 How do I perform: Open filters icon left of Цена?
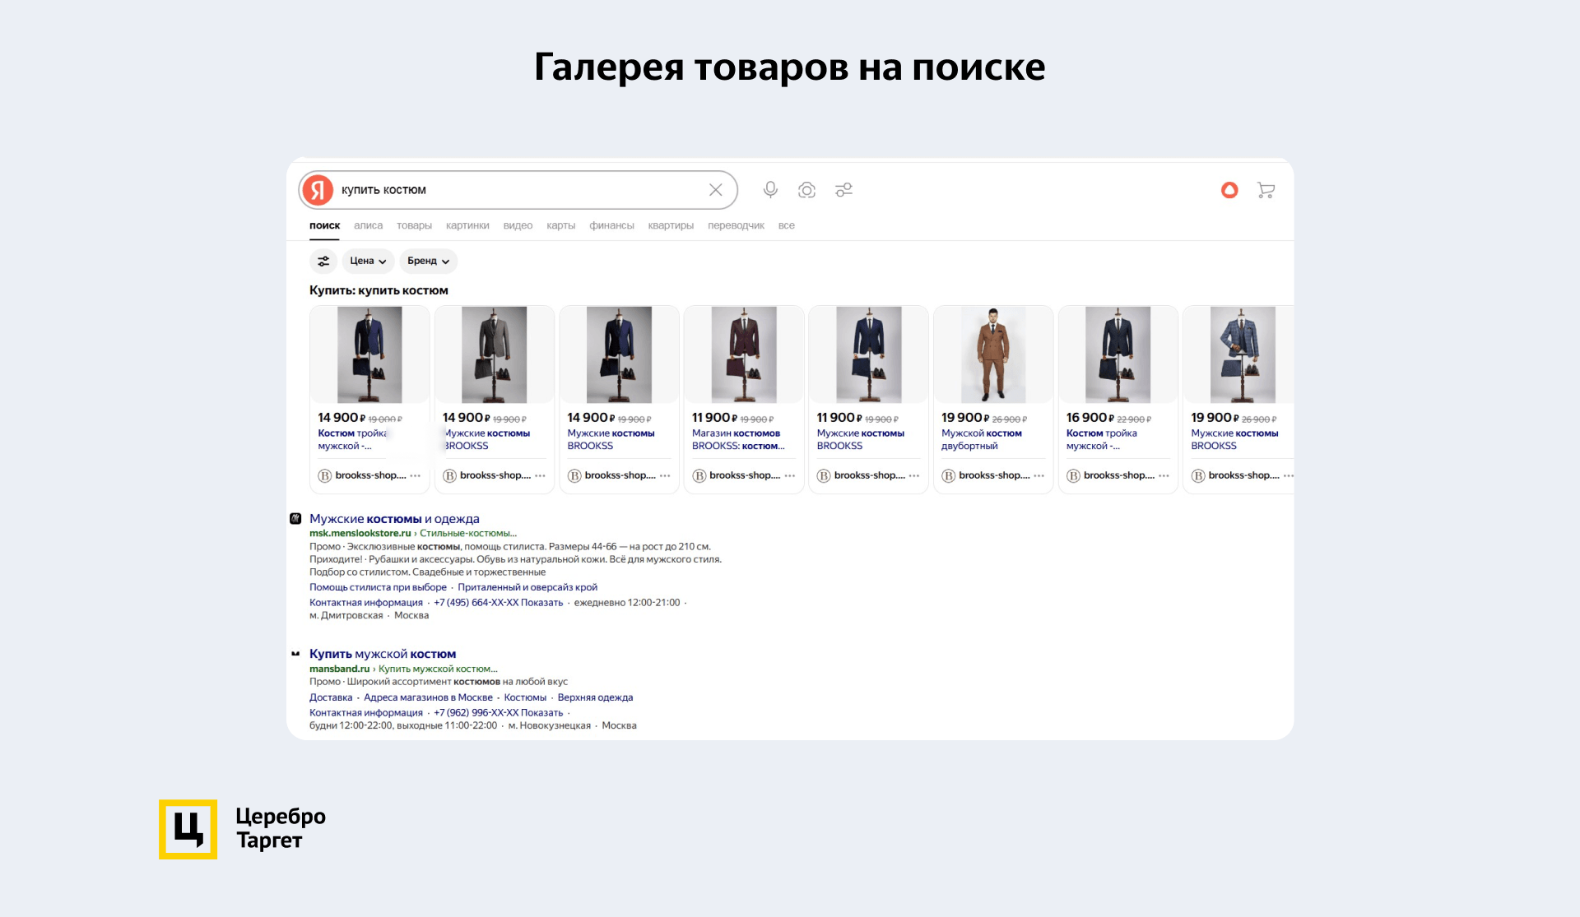pos(323,261)
